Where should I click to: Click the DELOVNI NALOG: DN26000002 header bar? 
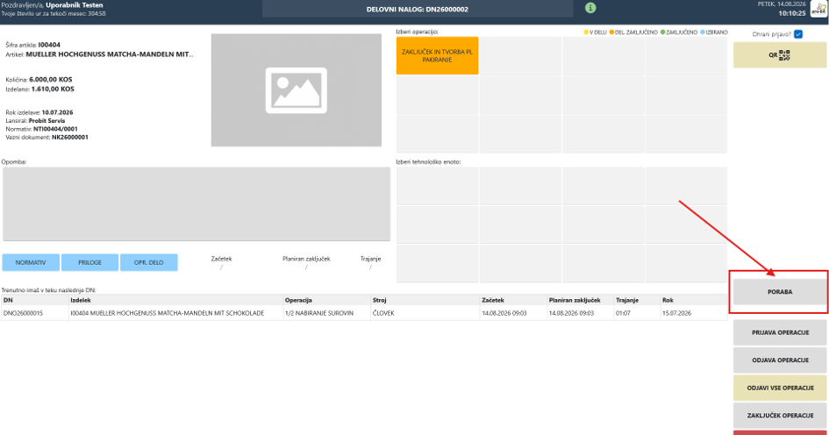[418, 9]
